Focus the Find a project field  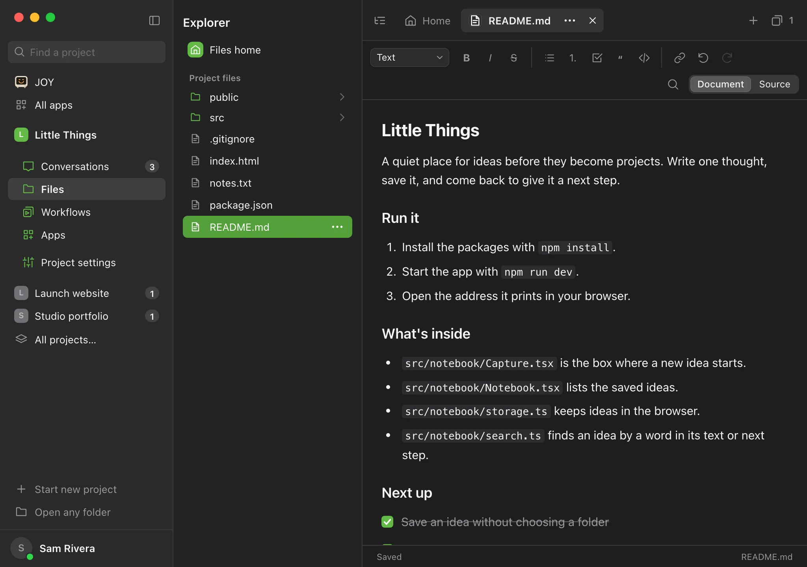(x=87, y=52)
